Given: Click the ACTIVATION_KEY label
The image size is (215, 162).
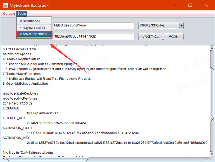Looking at the screenshot, I should coord(16,138).
